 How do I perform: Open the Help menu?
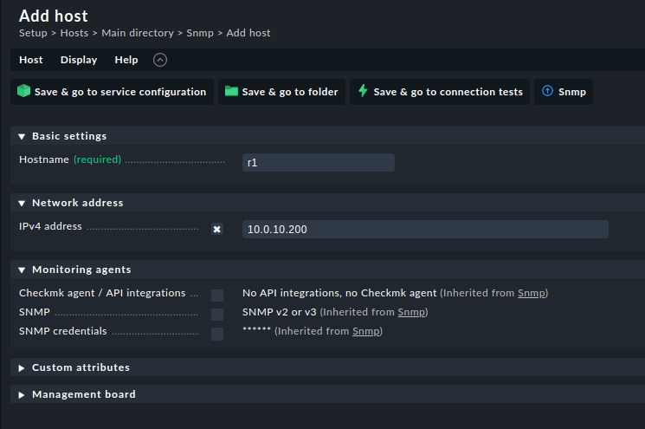pyautogui.click(x=126, y=60)
